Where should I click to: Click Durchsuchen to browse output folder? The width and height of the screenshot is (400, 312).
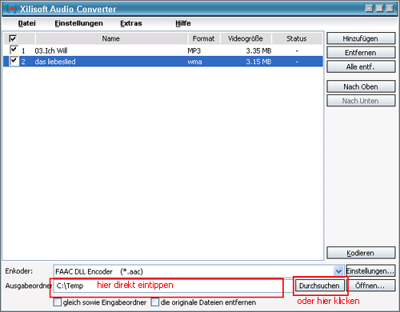tap(319, 286)
